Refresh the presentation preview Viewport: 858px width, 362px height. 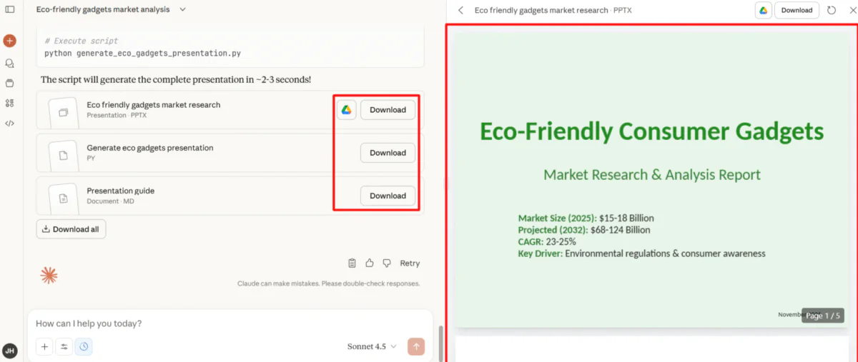[x=832, y=10]
